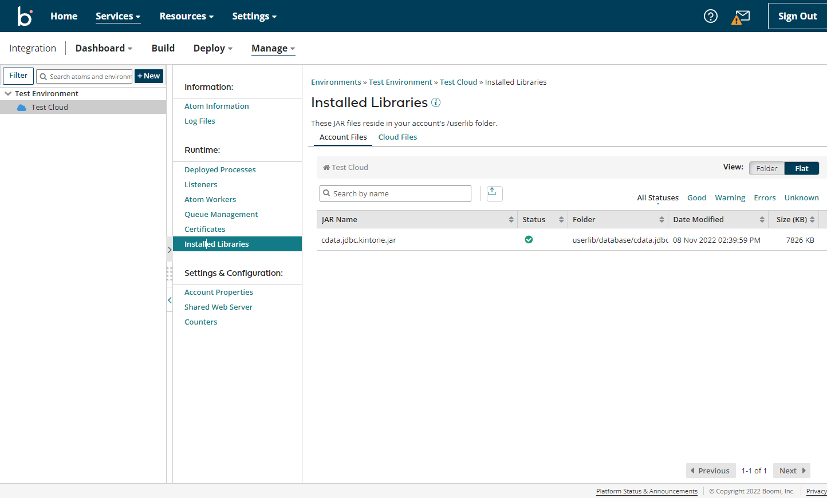
Task: Open Log Files link
Action: [x=200, y=121]
